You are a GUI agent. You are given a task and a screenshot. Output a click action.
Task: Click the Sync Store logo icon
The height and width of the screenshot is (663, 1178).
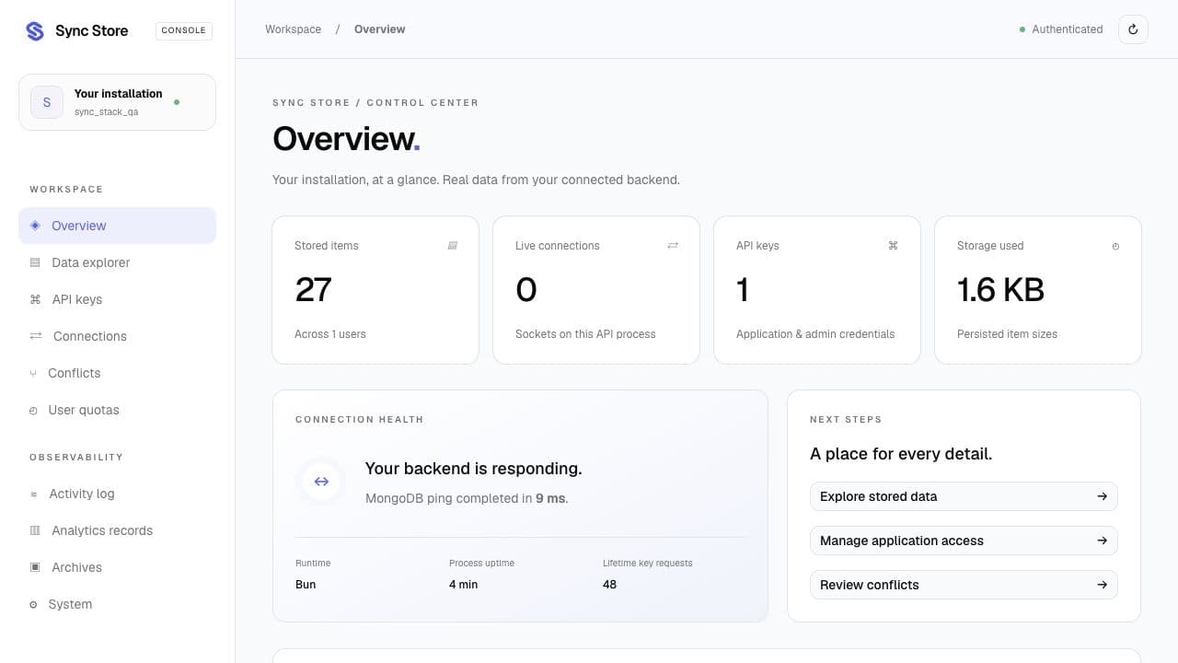tap(35, 31)
